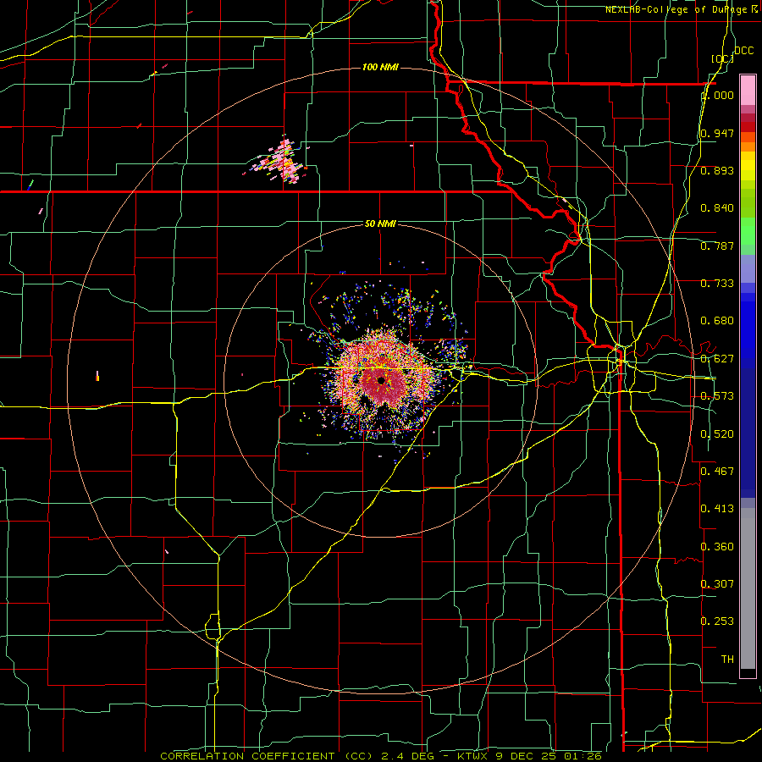Click the 0.307 color scale label

click(x=717, y=584)
